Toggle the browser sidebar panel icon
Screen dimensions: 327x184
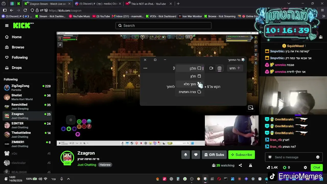[x=5, y=10]
